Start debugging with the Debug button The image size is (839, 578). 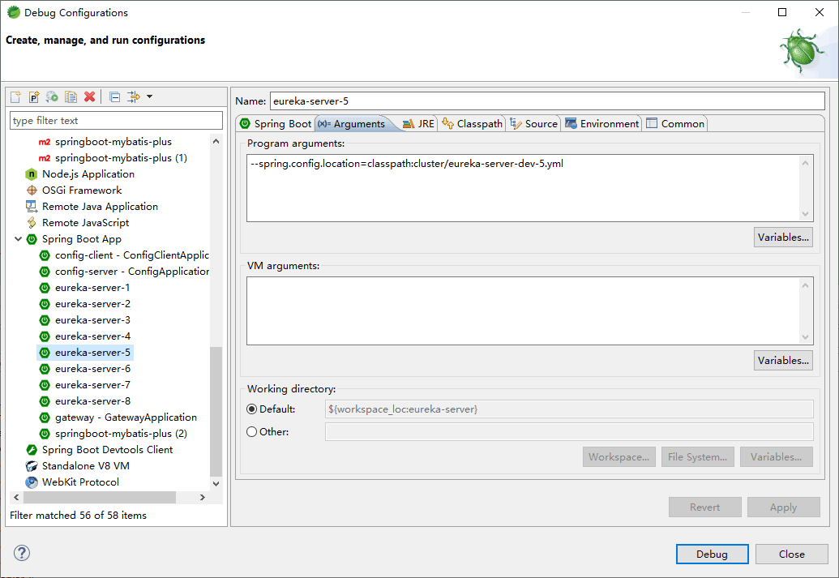coord(713,554)
